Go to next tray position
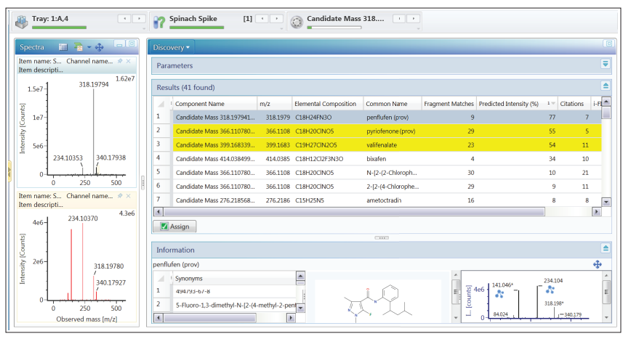This screenshot has height=339, width=631. 140,18
